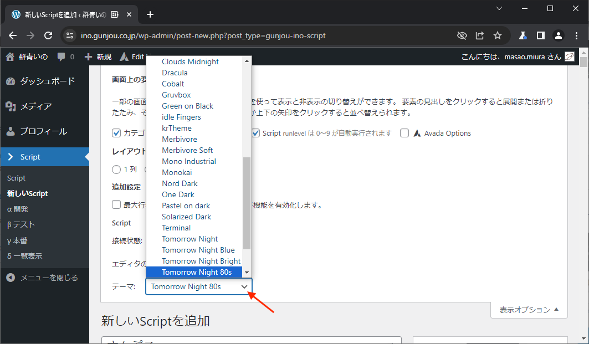
Task: Click the Chrome reload page icon
Action: [48, 35]
